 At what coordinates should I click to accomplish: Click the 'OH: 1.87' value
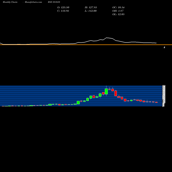[x=118, y=11]
